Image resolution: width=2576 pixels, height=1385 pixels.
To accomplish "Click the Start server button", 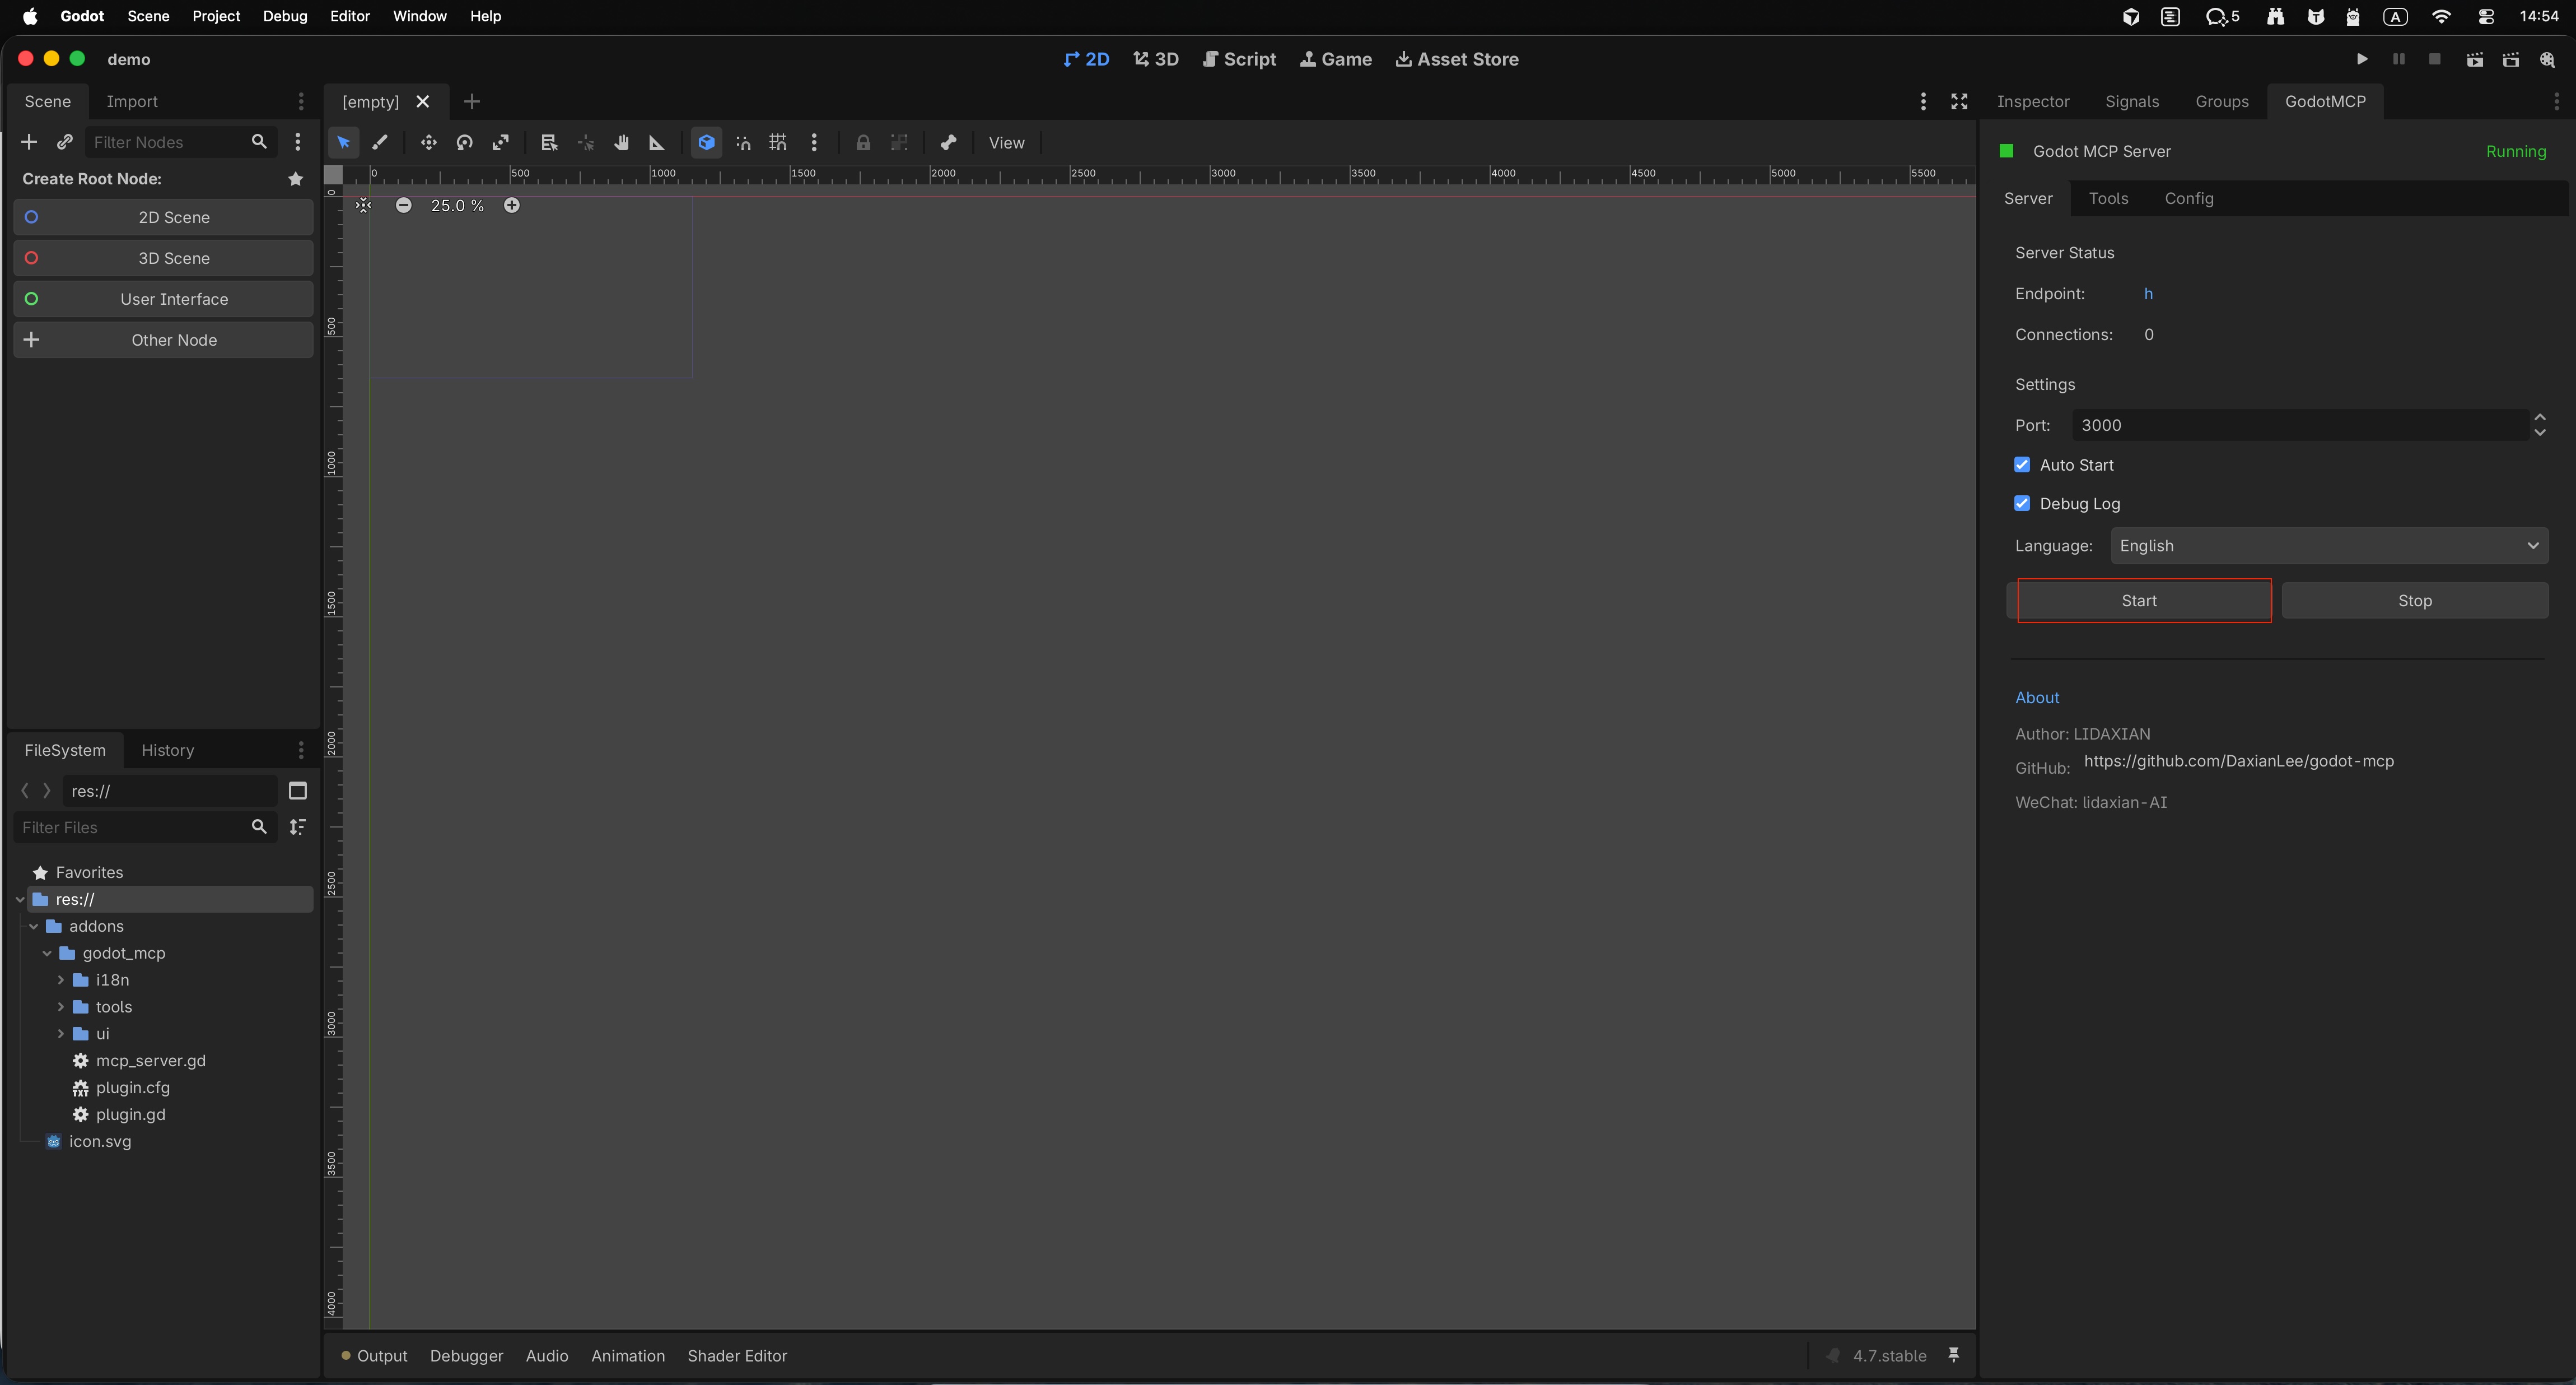I will (x=2139, y=601).
